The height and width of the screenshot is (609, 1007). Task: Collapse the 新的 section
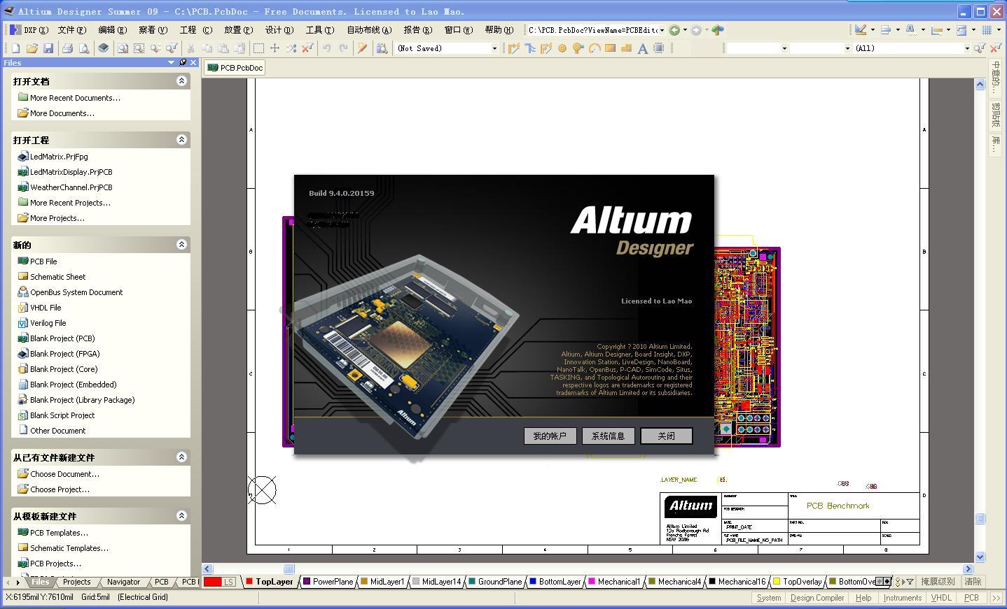181,245
